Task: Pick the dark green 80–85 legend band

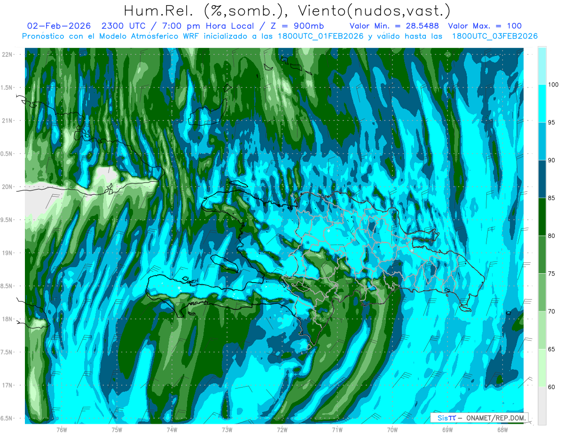Action: click(542, 216)
